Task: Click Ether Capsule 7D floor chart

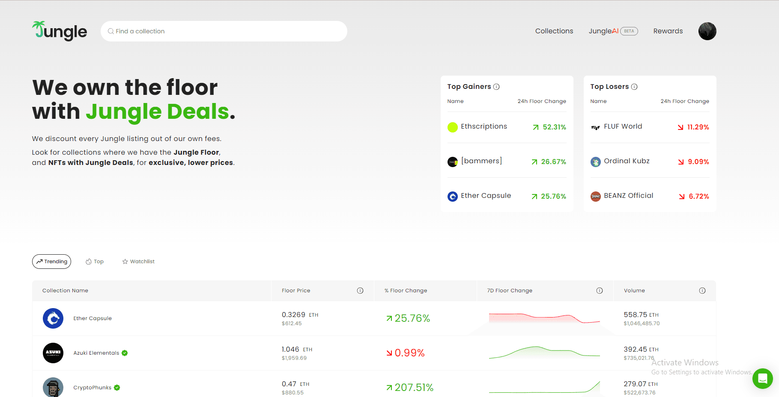Action: click(544, 318)
